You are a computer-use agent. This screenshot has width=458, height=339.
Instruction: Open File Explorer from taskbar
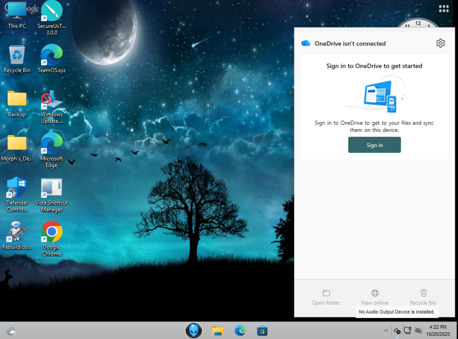pos(217,331)
